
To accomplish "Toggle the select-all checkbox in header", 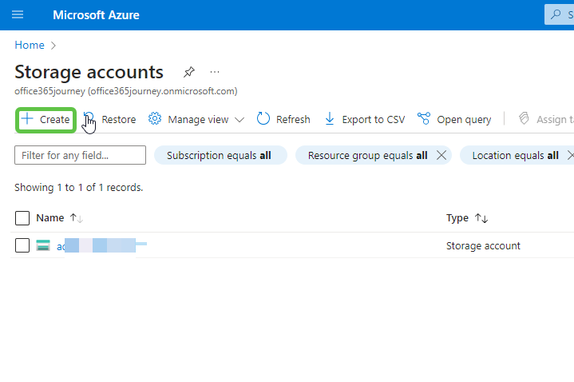I will [22, 218].
